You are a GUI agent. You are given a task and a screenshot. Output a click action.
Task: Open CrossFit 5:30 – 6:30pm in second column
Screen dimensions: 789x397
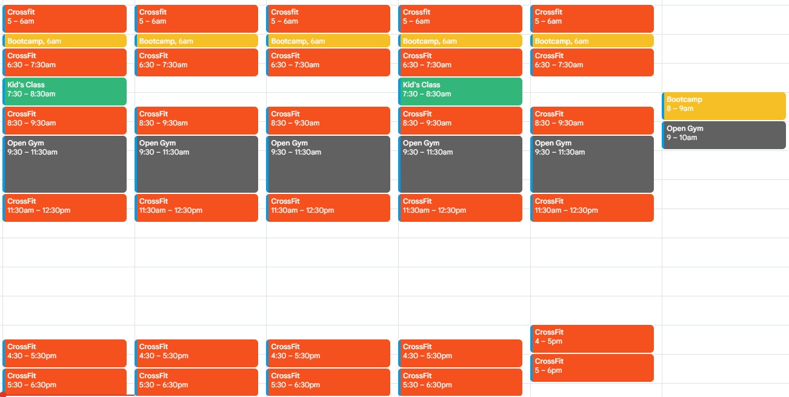[196, 382]
